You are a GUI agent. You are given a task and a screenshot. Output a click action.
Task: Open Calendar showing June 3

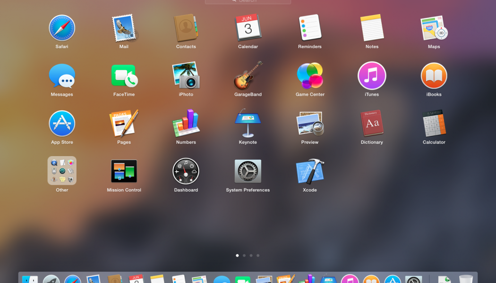(248, 28)
